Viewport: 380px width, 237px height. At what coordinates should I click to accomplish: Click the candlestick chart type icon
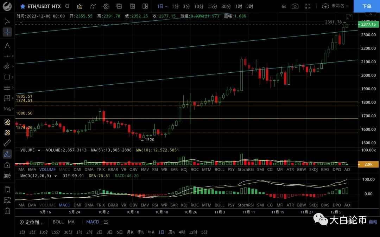[x=7, y=176]
